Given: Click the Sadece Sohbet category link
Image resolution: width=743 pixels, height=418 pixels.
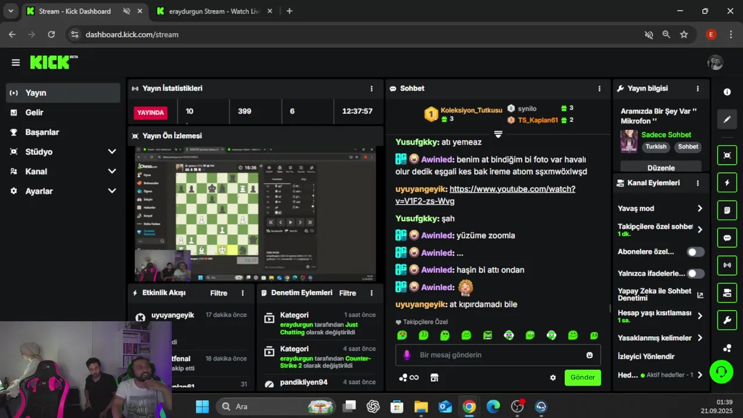Looking at the screenshot, I should click(x=666, y=135).
